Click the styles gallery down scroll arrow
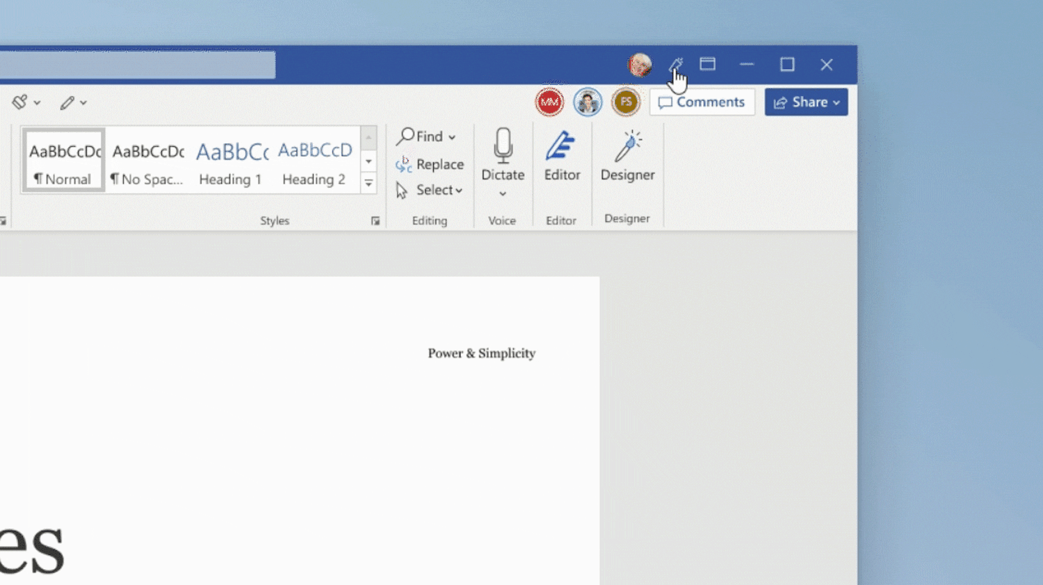The image size is (1043, 585). [x=368, y=161]
